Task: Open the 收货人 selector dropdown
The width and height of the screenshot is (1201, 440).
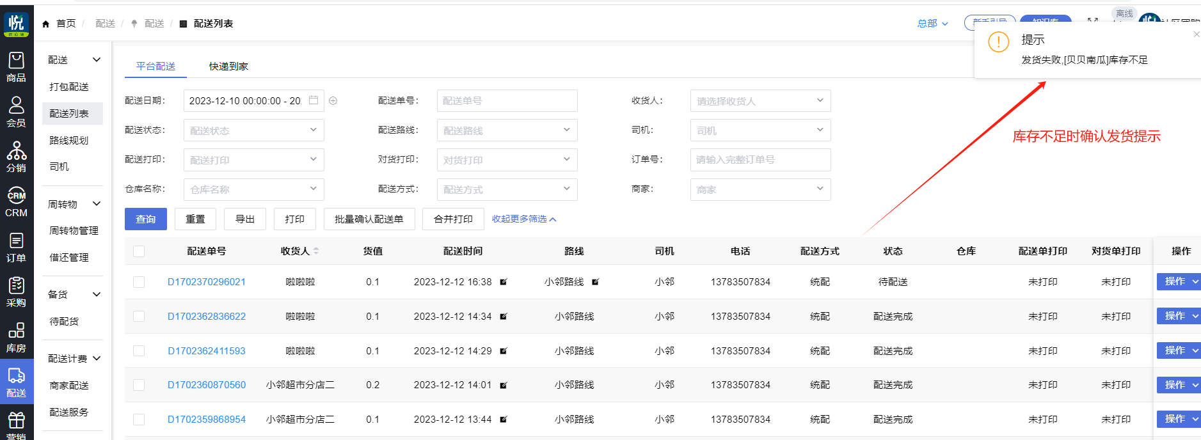Action: point(761,101)
